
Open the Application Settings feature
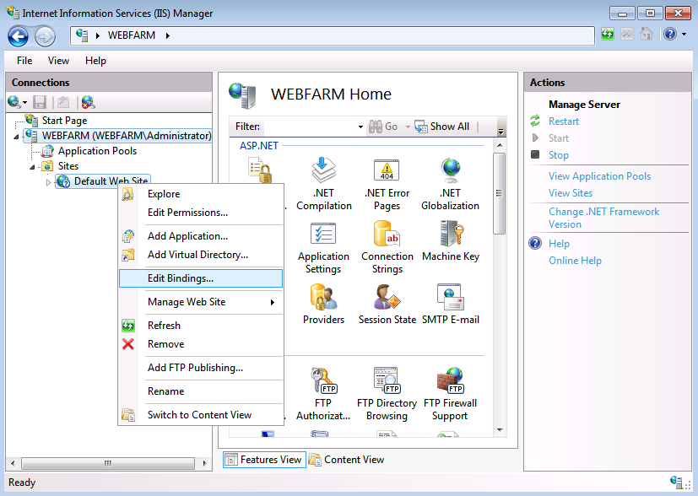pyautogui.click(x=323, y=247)
